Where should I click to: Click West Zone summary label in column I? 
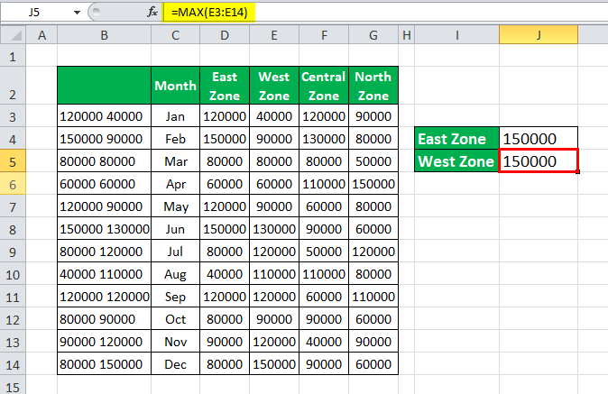[456, 161]
